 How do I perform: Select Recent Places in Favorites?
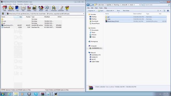pos(94,23)
